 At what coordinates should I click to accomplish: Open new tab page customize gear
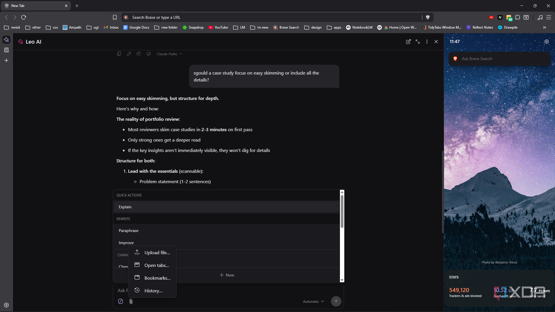click(x=547, y=42)
